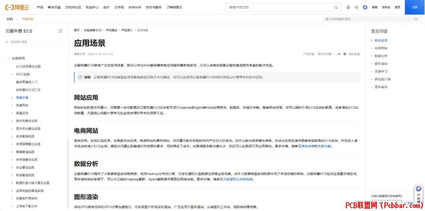Jump to 深度学习 in page guide
The width and height of the screenshot is (425, 211).
381,72
